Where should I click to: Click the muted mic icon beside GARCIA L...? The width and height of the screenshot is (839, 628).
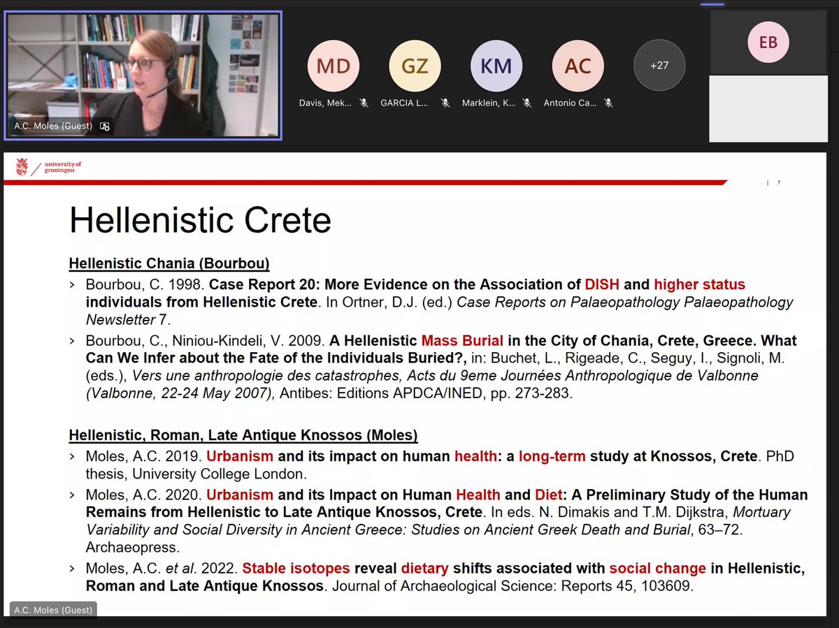click(x=445, y=103)
